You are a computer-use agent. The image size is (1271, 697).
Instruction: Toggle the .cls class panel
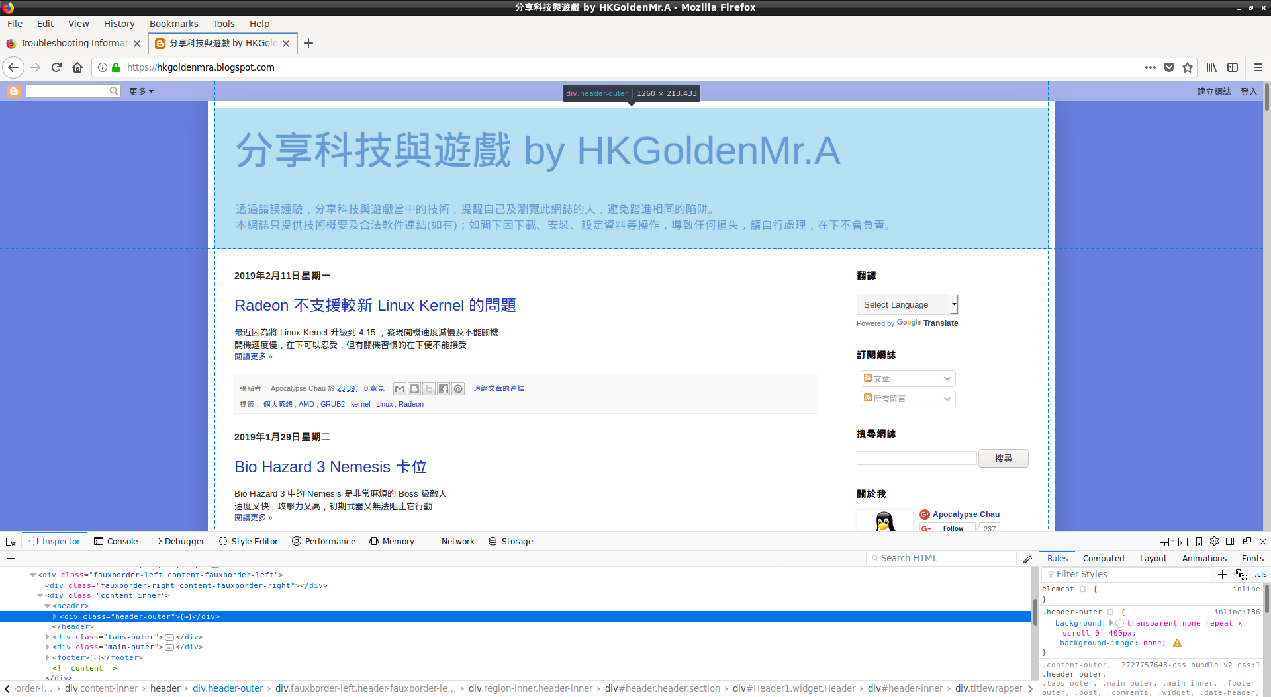(x=1260, y=574)
